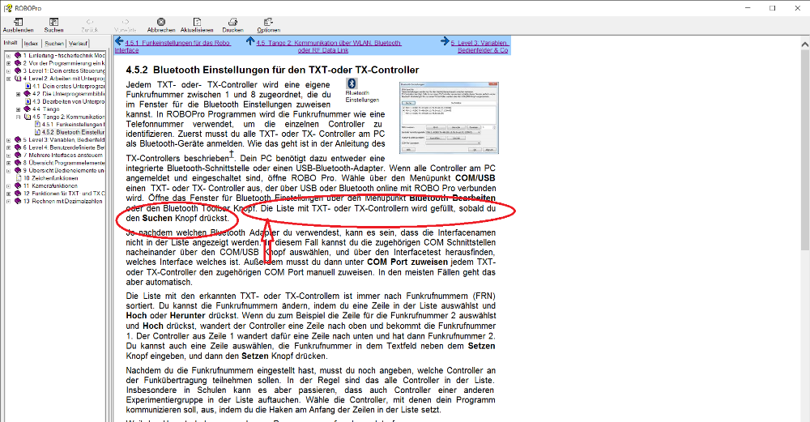
Task: Click the page icon of 10 Zeichenfunktionen
Action: [x=19, y=177]
